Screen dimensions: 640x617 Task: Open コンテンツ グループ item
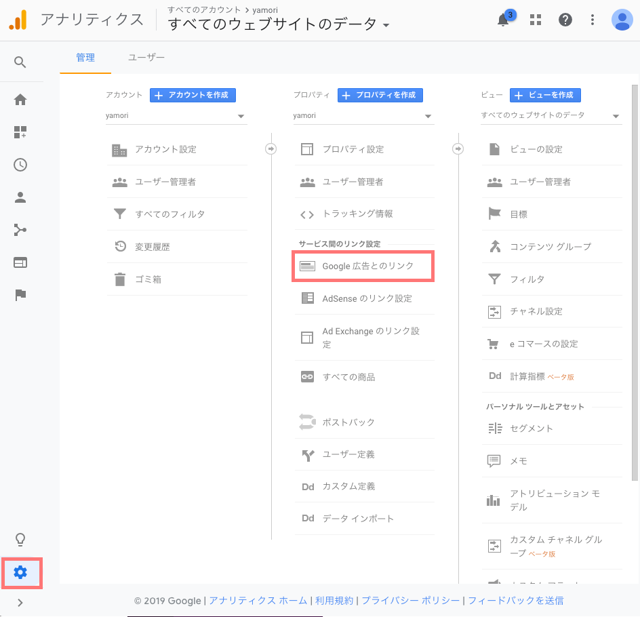(x=552, y=247)
